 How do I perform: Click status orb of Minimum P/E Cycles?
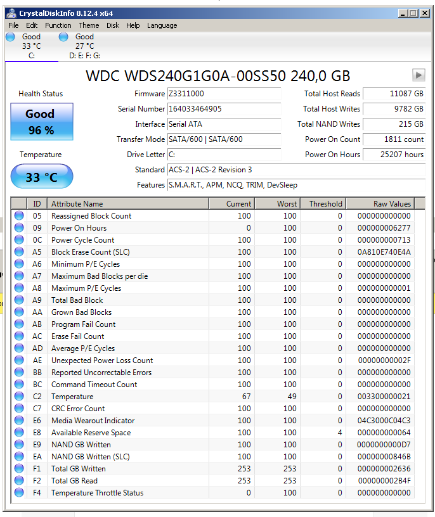point(19,264)
